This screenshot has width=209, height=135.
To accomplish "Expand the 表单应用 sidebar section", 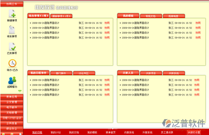I will 12,97.
